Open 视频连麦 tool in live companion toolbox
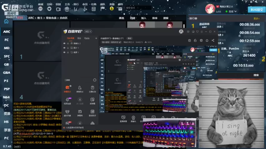 [67, 101]
